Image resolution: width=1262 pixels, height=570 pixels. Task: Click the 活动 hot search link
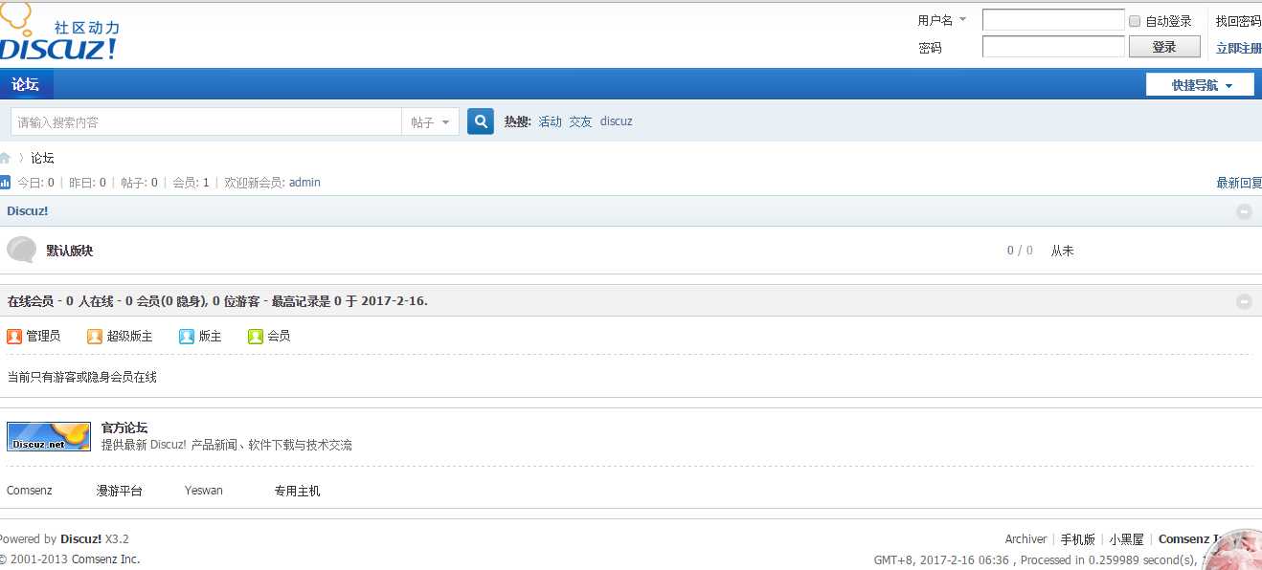(x=551, y=121)
